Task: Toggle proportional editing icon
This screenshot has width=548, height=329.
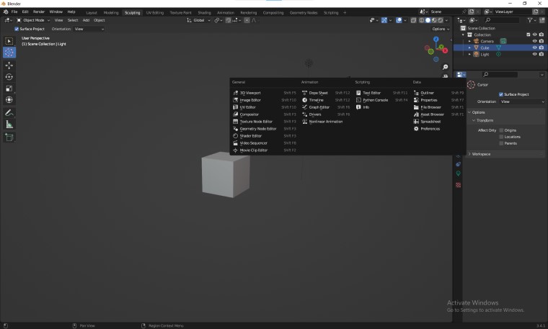Action: [247, 20]
